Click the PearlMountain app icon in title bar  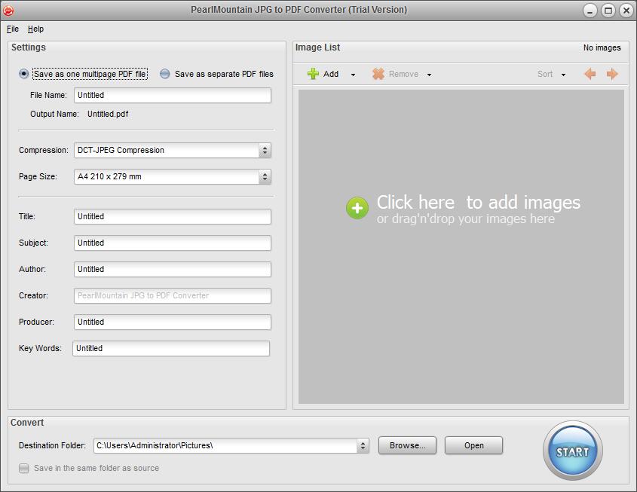pos(8,10)
